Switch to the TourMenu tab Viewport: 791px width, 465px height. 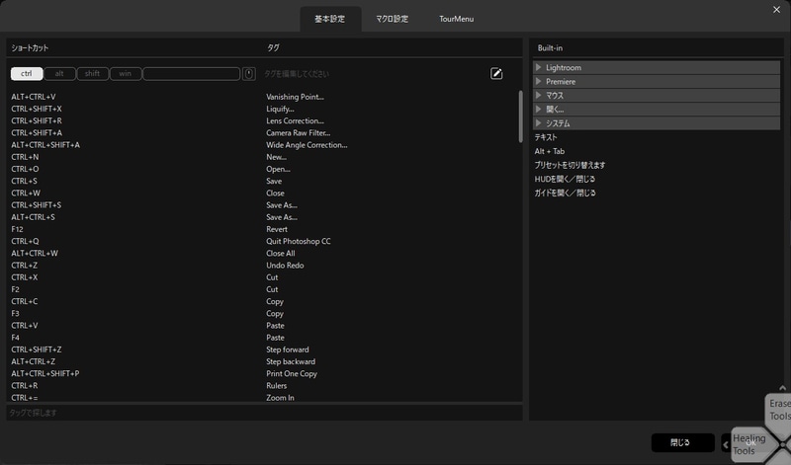click(456, 19)
